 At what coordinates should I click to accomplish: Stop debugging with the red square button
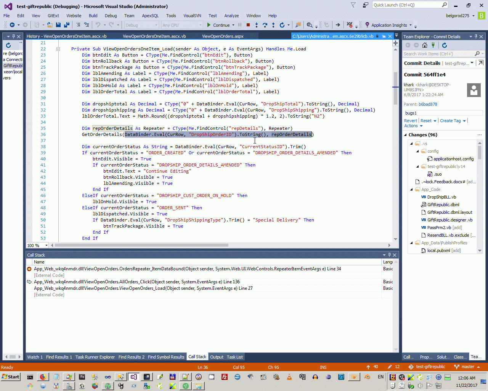point(248,25)
